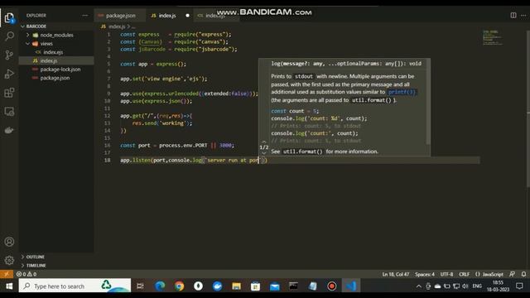530x298 pixels.
Task: Open the Extensions view
Action: pos(9,93)
